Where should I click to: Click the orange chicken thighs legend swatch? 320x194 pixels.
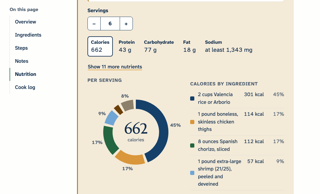pyautogui.click(x=192, y=122)
